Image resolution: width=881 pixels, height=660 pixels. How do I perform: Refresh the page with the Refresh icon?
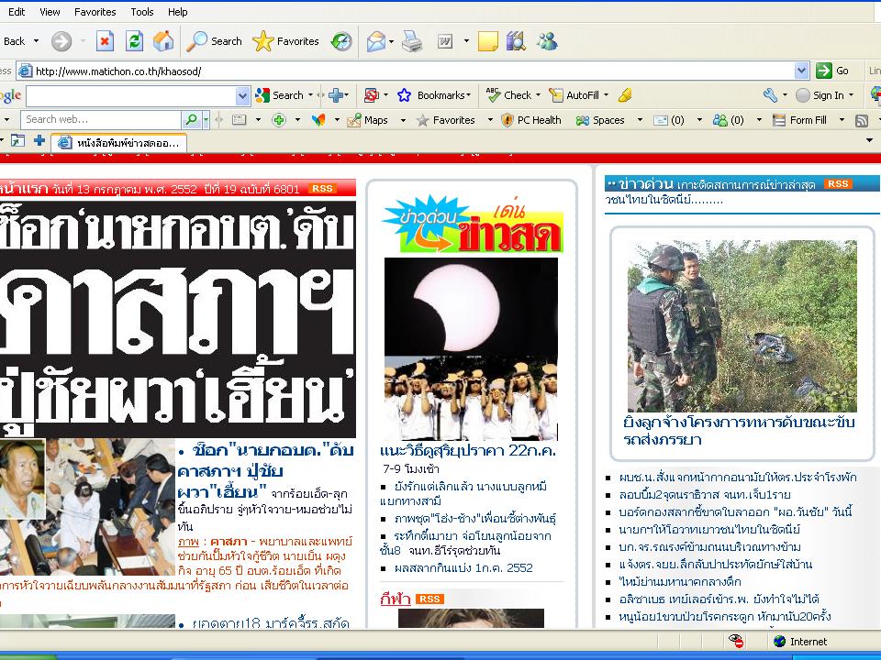[x=134, y=41]
